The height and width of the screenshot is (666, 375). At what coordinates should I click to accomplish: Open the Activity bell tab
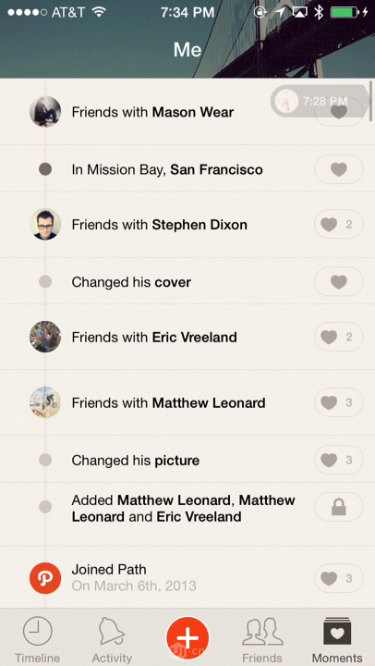tap(112, 640)
